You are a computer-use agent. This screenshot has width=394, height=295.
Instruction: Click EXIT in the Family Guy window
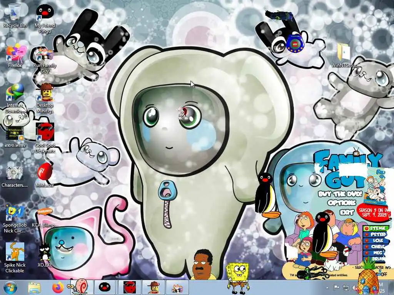[x=347, y=212]
